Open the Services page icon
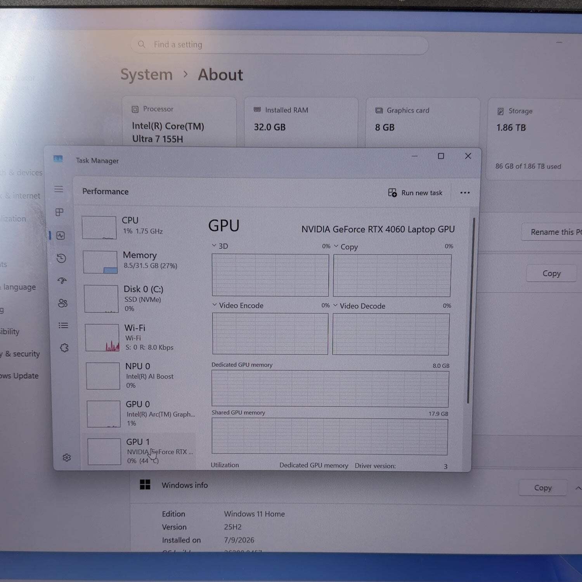This screenshot has height=582, width=582. (x=64, y=348)
